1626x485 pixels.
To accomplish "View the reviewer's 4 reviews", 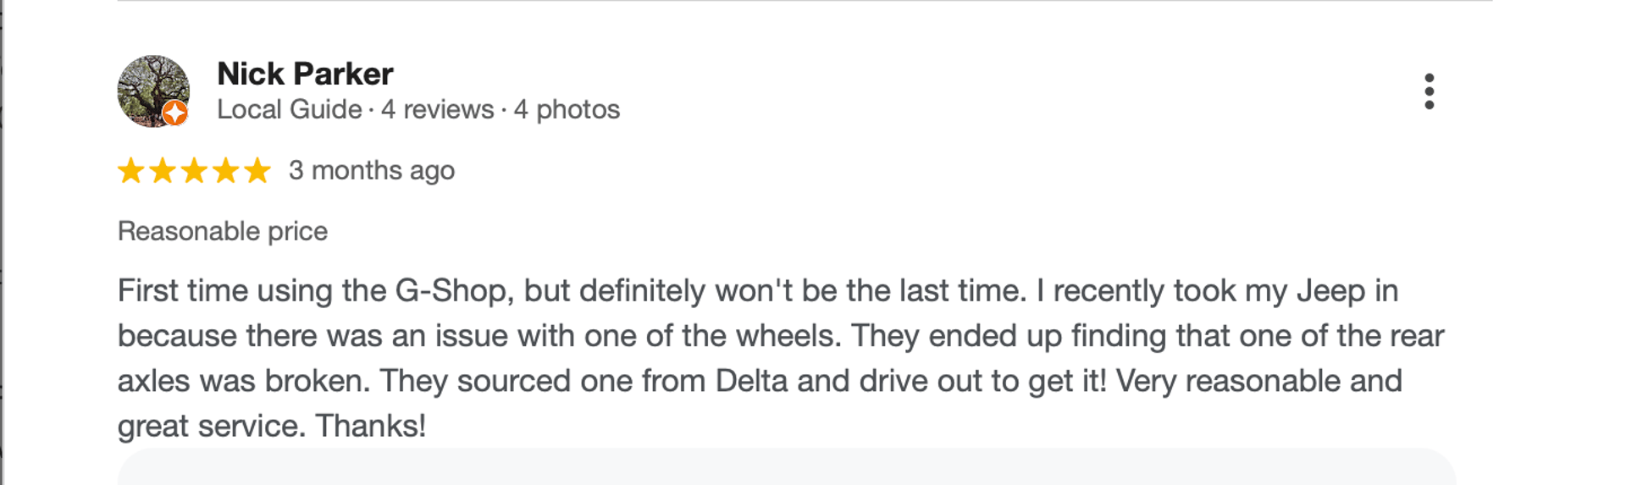I will (437, 110).
